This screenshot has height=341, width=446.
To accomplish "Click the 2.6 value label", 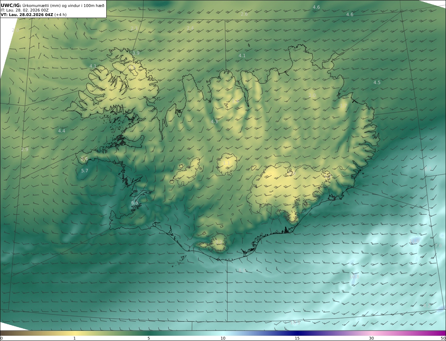I will [244, 14].
